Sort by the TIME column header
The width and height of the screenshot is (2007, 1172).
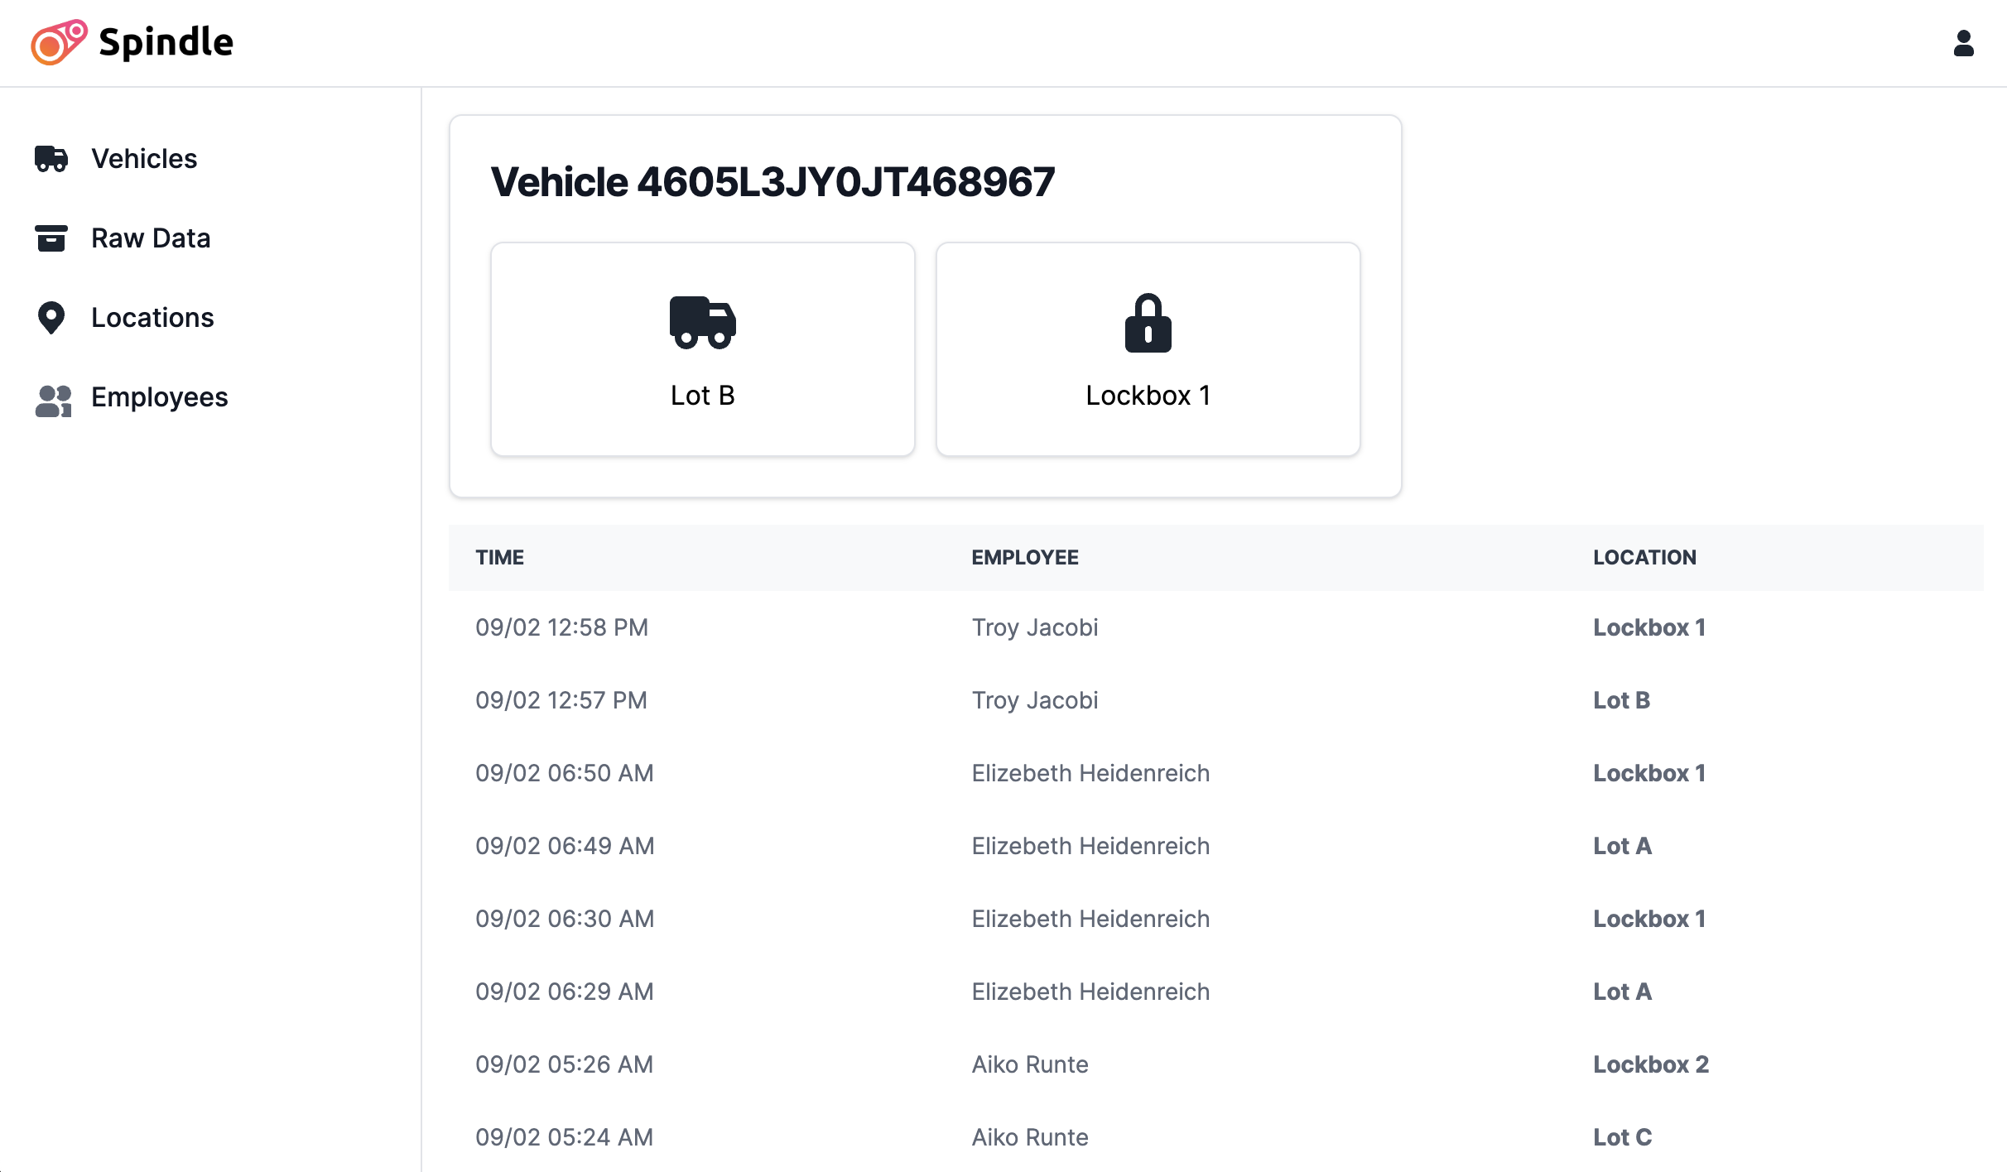tap(499, 557)
